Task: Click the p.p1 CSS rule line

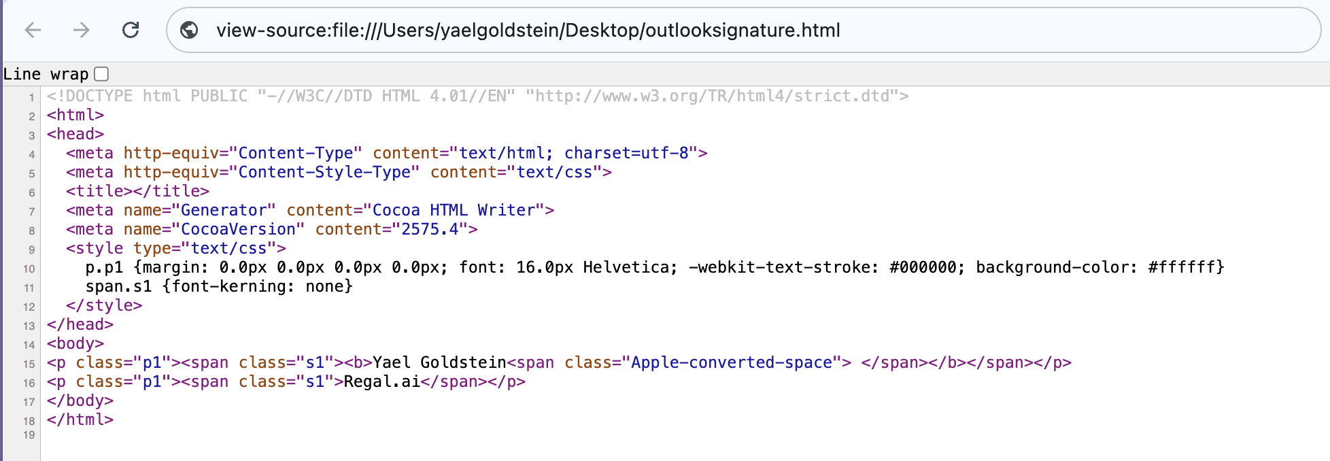Action: tap(655, 267)
